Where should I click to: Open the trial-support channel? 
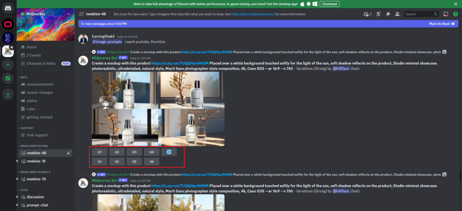pos(46,135)
